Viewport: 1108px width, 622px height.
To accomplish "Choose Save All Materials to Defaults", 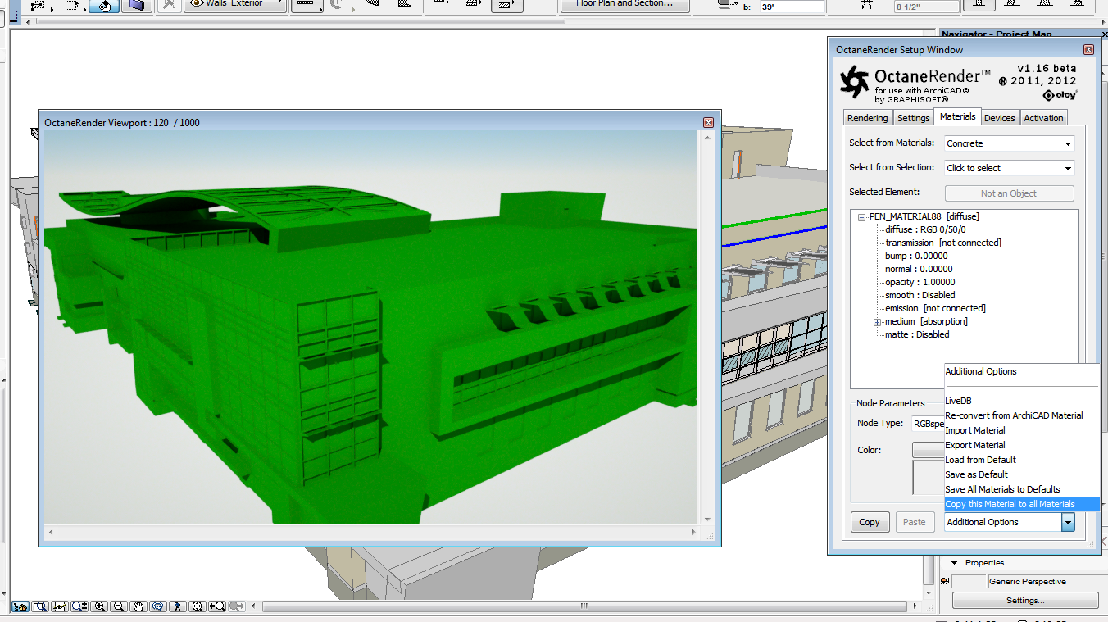I will (1022, 489).
